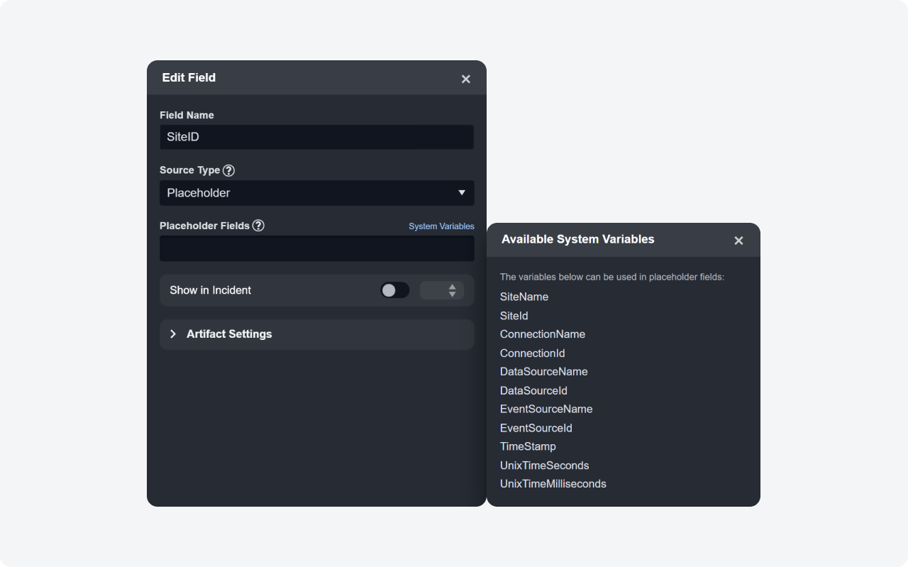This screenshot has height=567, width=908.
Task: Click the System Variables link
Action: (x=441, y=226)
